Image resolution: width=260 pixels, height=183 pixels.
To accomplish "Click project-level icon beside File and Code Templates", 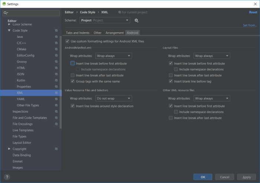I will [x=56, y=118].
